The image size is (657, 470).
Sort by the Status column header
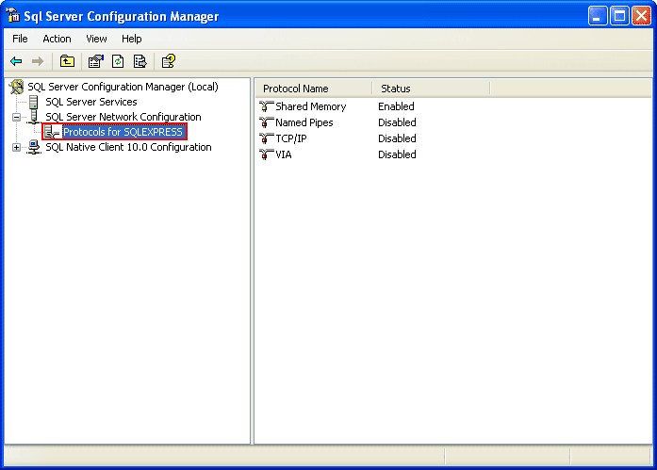tap(430, 89)
